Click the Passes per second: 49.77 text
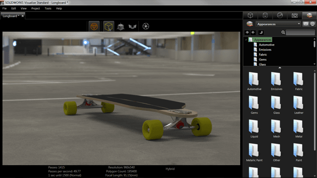 64,172
